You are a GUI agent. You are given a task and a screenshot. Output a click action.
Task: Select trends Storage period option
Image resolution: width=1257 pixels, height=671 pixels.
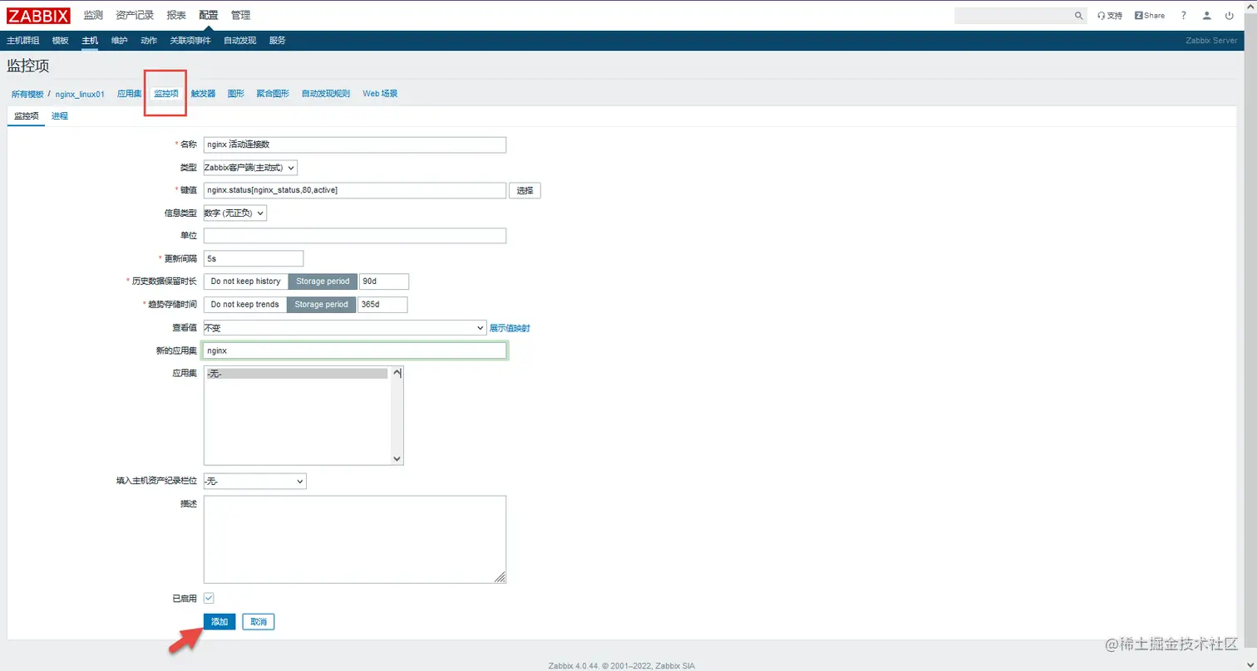(321, 305)
